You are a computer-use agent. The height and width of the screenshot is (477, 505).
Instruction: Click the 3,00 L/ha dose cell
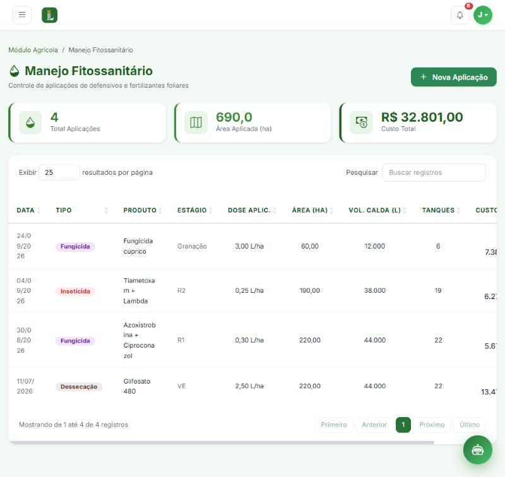(249, 246)
